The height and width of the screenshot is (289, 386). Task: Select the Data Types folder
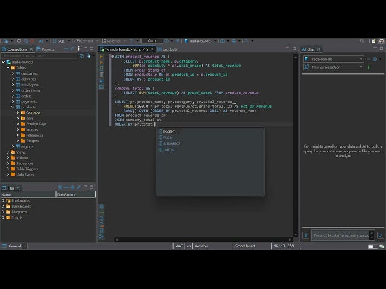(25, 175)
